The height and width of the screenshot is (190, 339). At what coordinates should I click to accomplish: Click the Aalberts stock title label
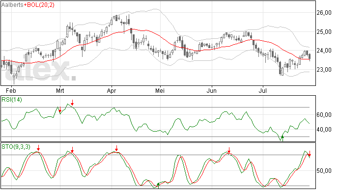12,5
